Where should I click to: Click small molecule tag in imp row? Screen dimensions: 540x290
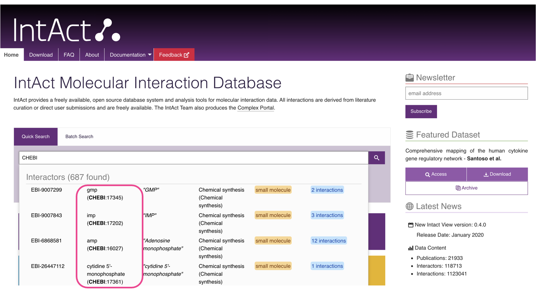pos(273,215)
